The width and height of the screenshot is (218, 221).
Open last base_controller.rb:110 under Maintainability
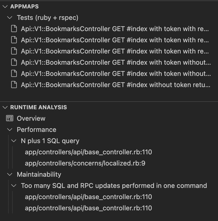(x=88, y=208)
